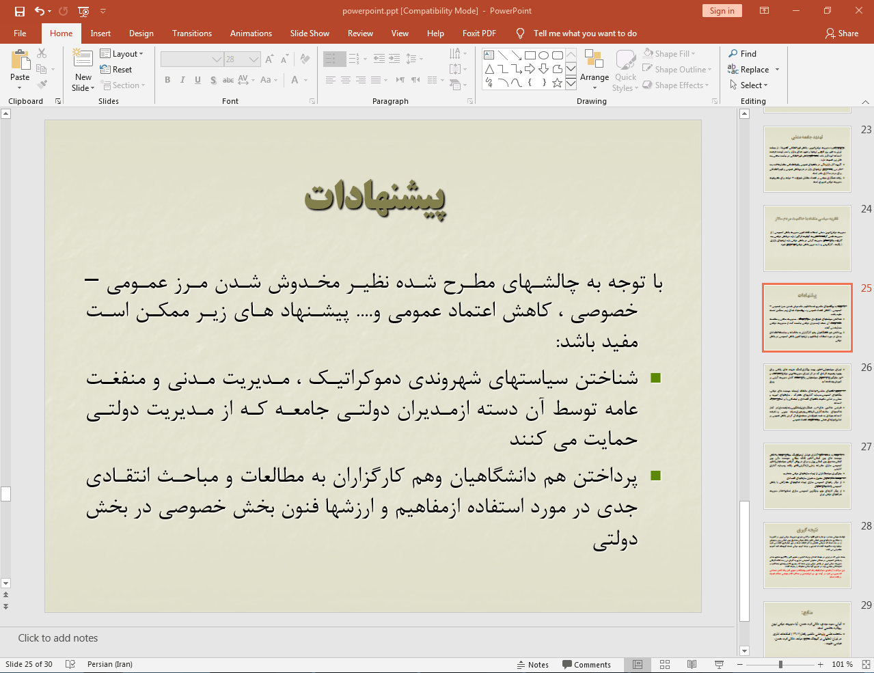This screenshot has width=874, height=673.
Task: Switch to Slide Sorter view icon
Action: tap(665, 665)
